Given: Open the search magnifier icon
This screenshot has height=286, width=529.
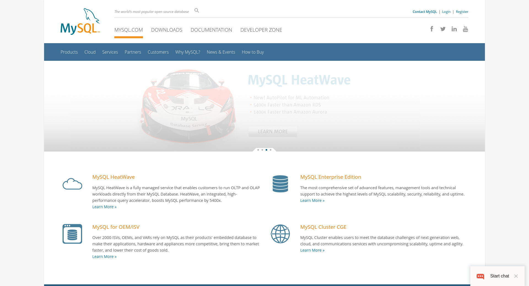Looking at the screenshot, I should (x=196, y=10).
